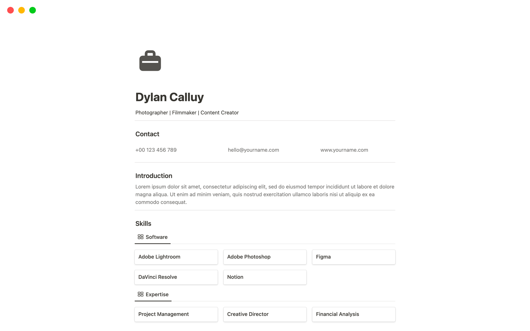
Task: Expand the Skills section
Action: click(143, 223)
